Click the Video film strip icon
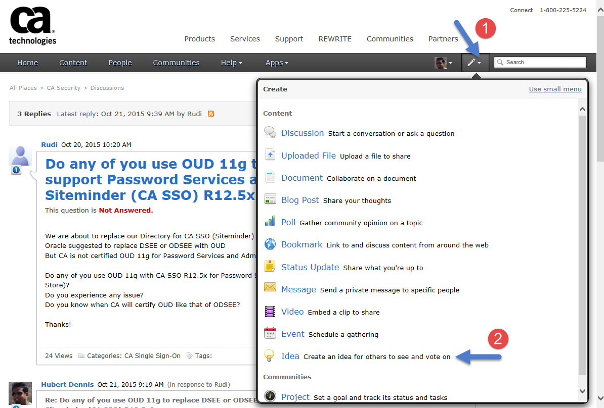 tap(270, 312)
